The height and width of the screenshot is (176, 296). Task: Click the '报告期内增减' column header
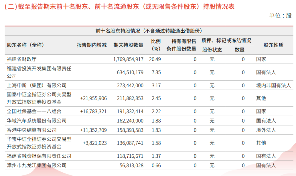(92, 45)
